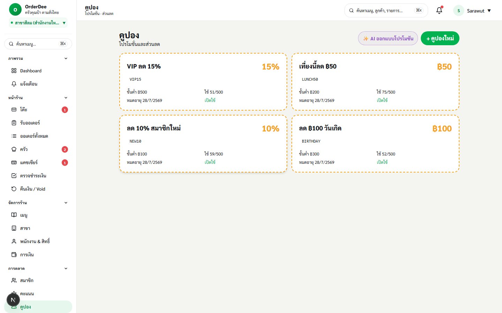Click the Sarawut S avatar
The height and width of the screenshot is (313, 502).
click(x=458, y=10)
